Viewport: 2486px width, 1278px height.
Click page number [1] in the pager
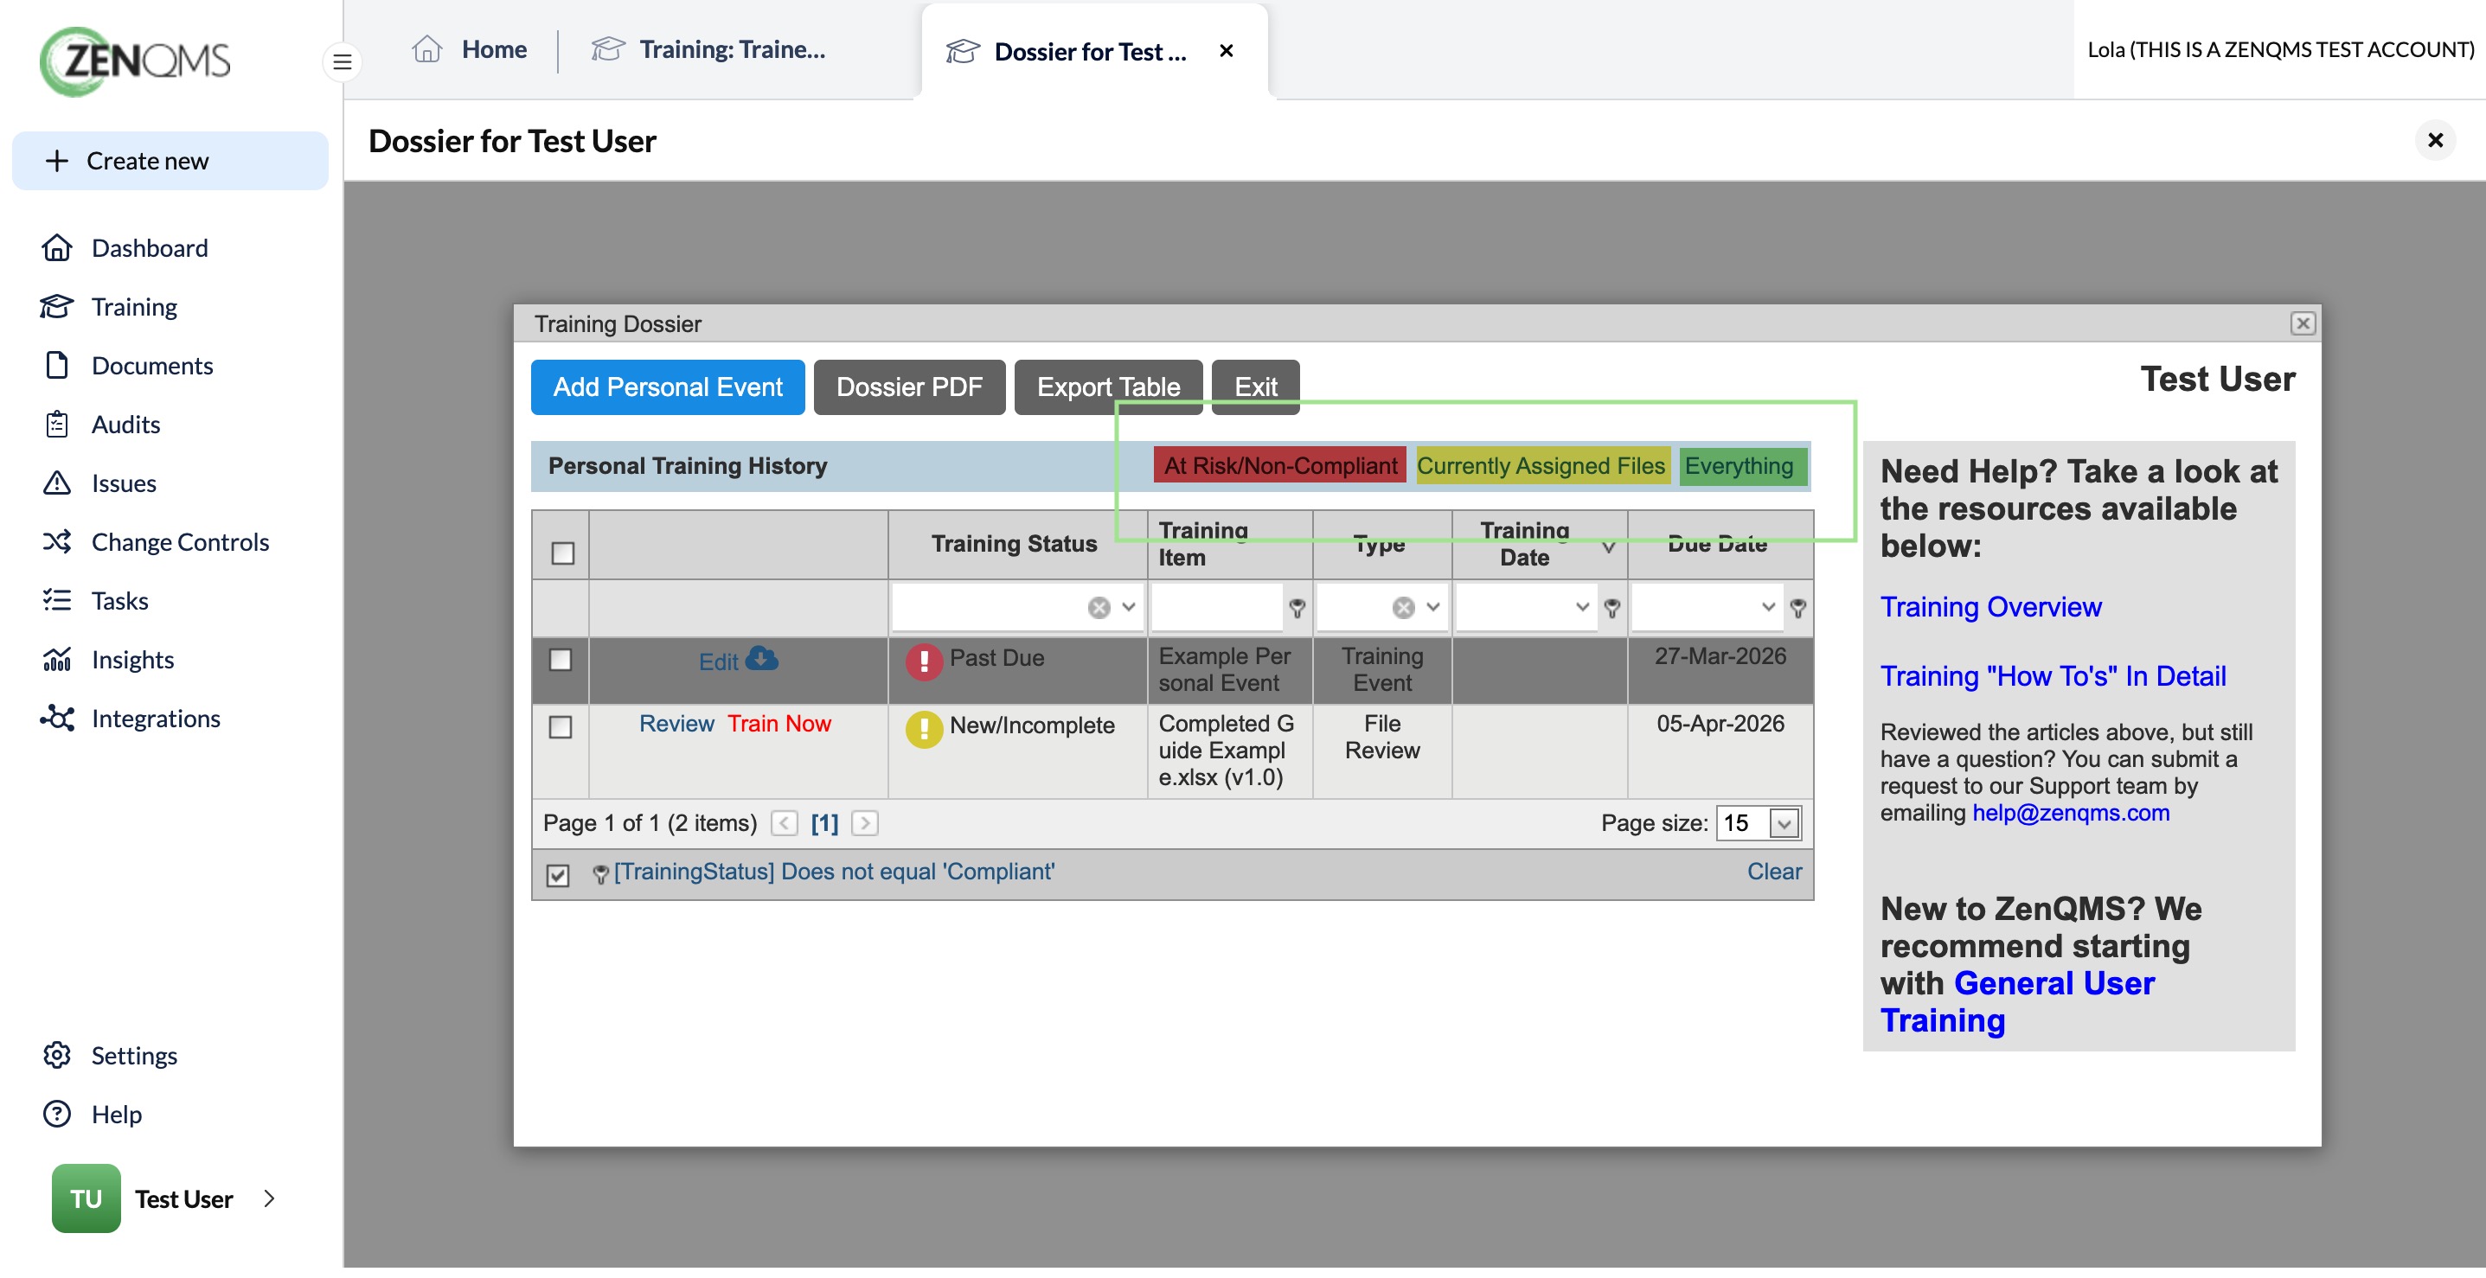click(824, 824)
